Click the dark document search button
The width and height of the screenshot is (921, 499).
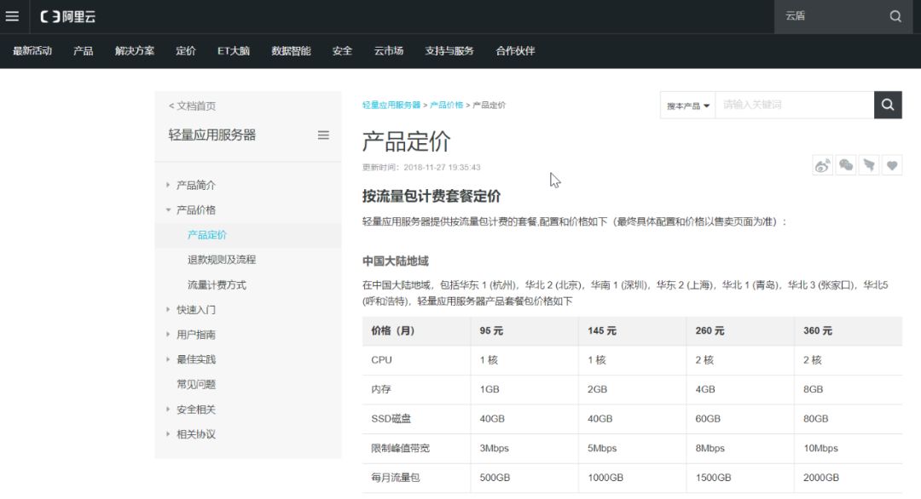pos(887,105)
